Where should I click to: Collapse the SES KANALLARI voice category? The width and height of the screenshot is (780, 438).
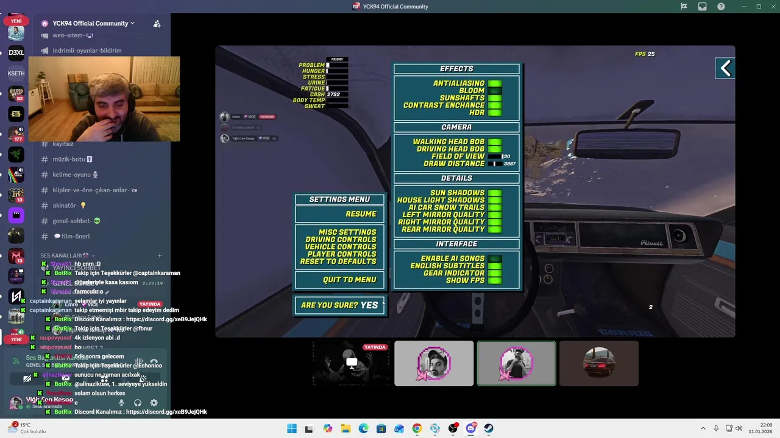click(x=65, y=255)
